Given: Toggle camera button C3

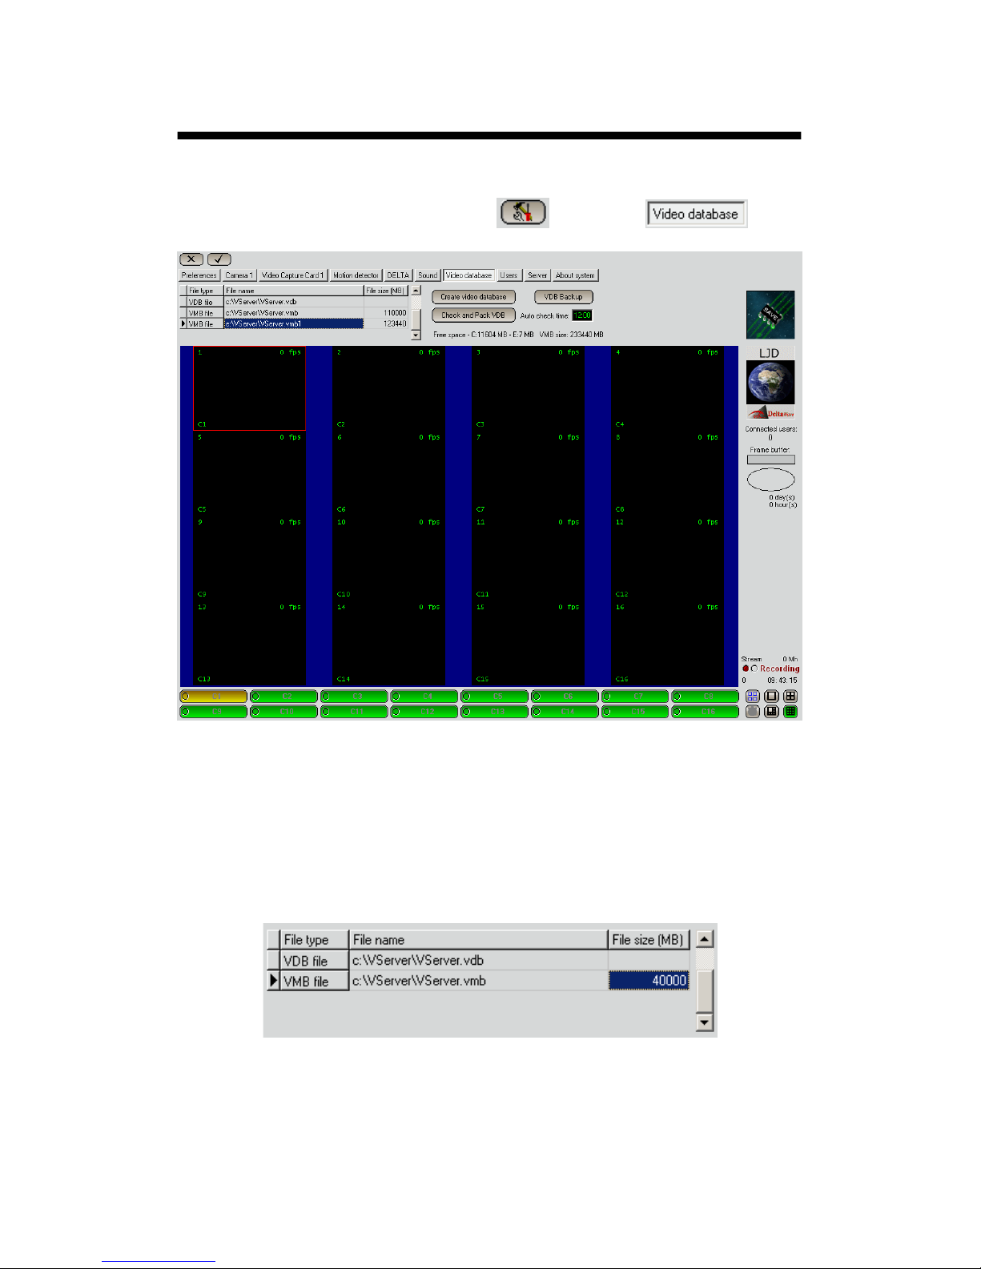Looking at the screenshot, I should point(354,697).
